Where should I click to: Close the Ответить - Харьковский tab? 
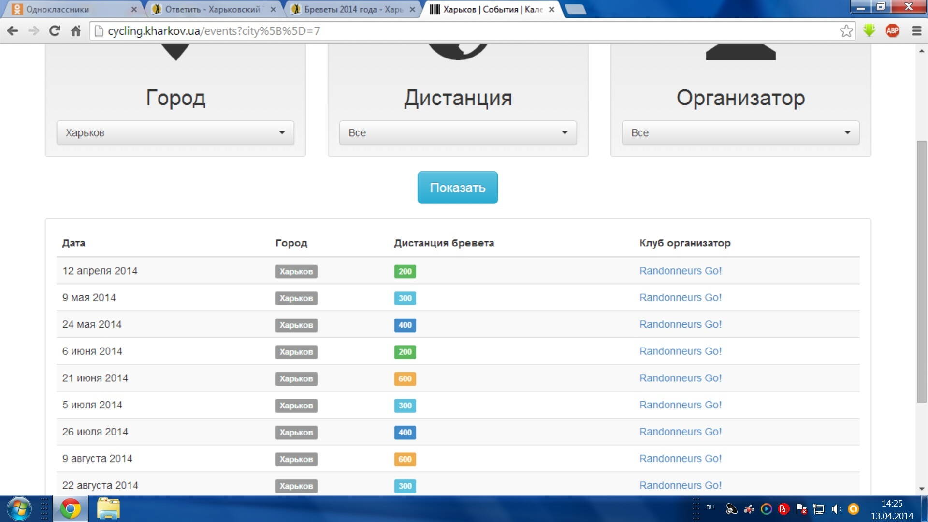coord(273,9)
